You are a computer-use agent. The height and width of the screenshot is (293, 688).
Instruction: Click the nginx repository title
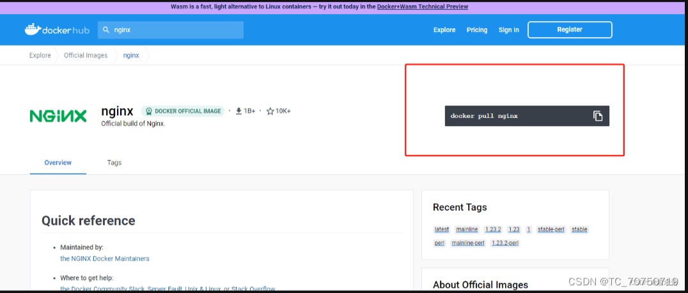click(117, 111)
